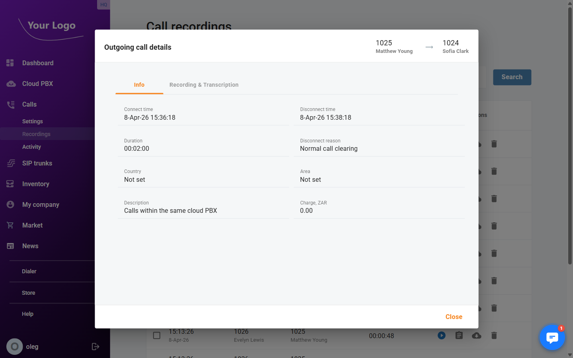This screenshot has width=573, height=358.
Task: Select the checkbox for the 15:13:26 recording
Action: pyautogui.click(x=157, y=335)
